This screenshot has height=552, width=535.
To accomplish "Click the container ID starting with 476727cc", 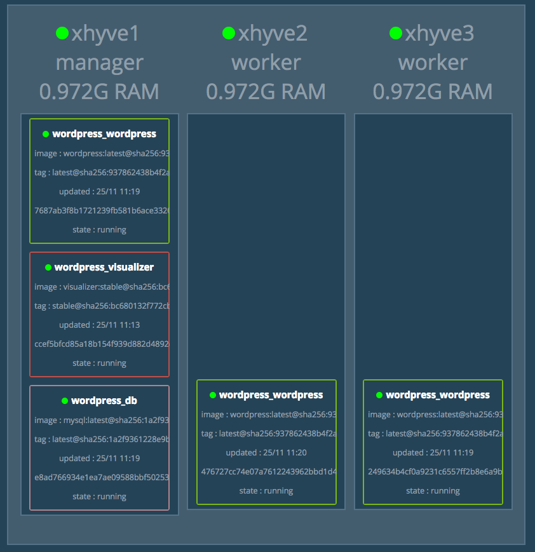I will tap(268, 471).
